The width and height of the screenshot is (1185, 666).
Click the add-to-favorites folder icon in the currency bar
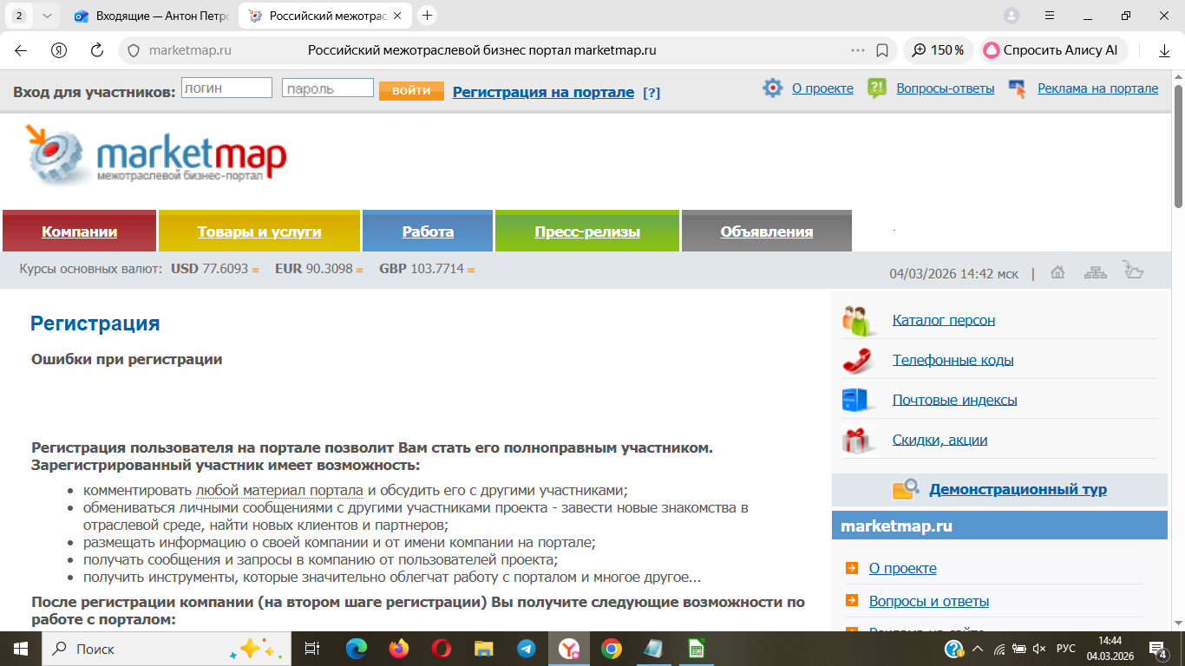[x=1132, y=271]
